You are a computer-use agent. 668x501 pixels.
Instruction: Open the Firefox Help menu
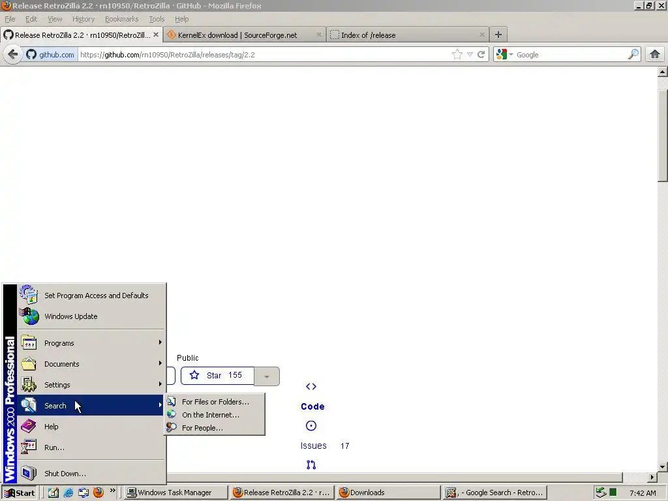(181, 19)
